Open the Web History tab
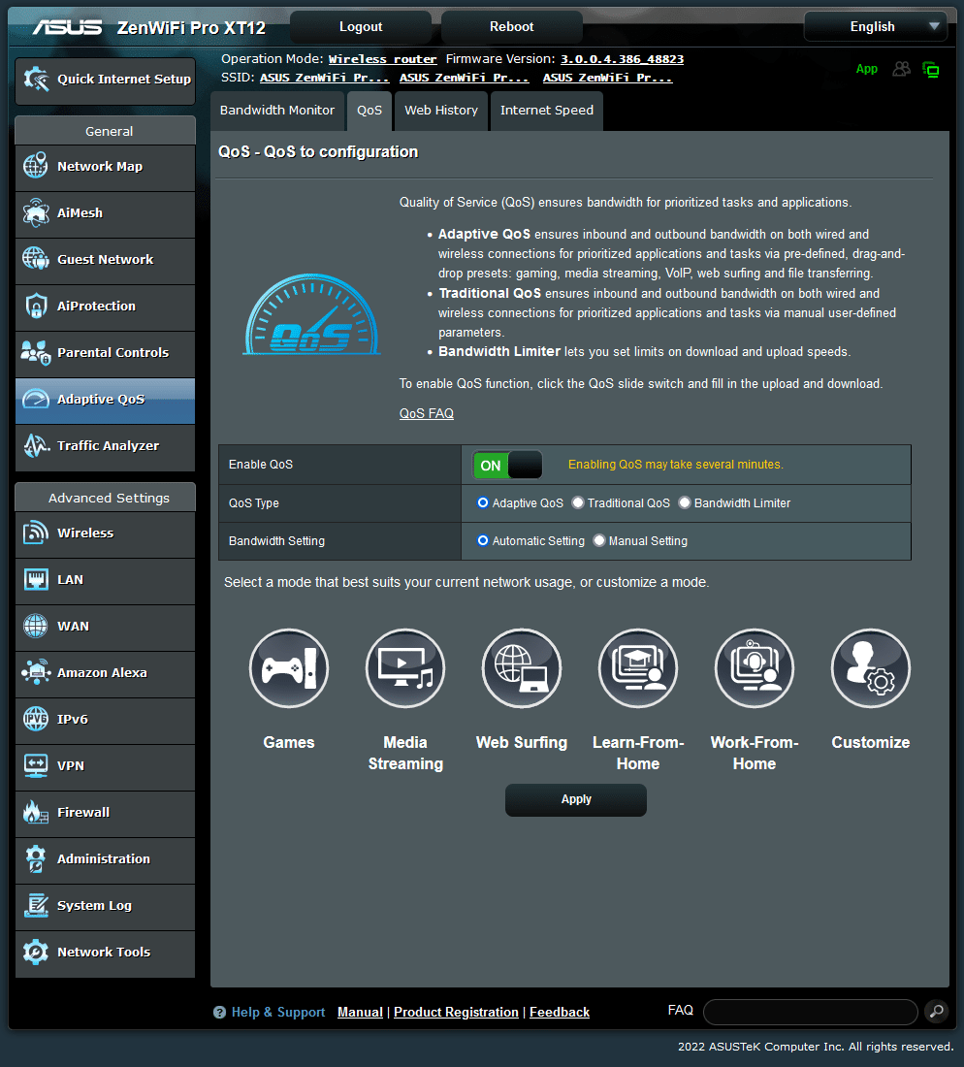Image resolution: width=964 pixels, height=1067 pixels. pyautogui.click(x=441, y=111)
